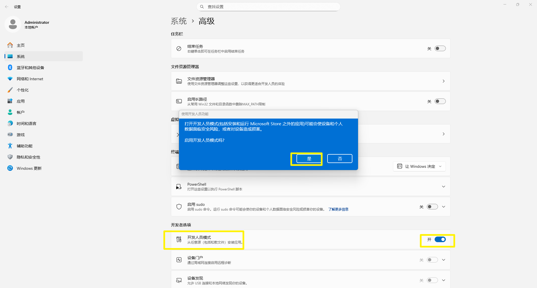Switch on the 启用 sudo toggle
537x288 pixels.
432,207
